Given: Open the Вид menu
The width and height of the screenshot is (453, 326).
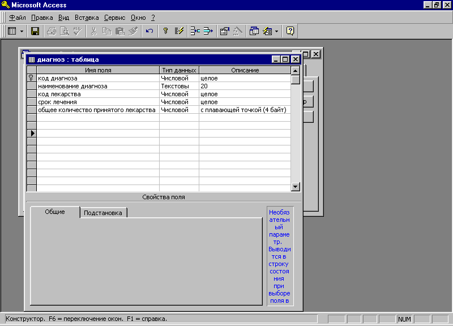Looking at the screenshot, I should click(63, 18).
